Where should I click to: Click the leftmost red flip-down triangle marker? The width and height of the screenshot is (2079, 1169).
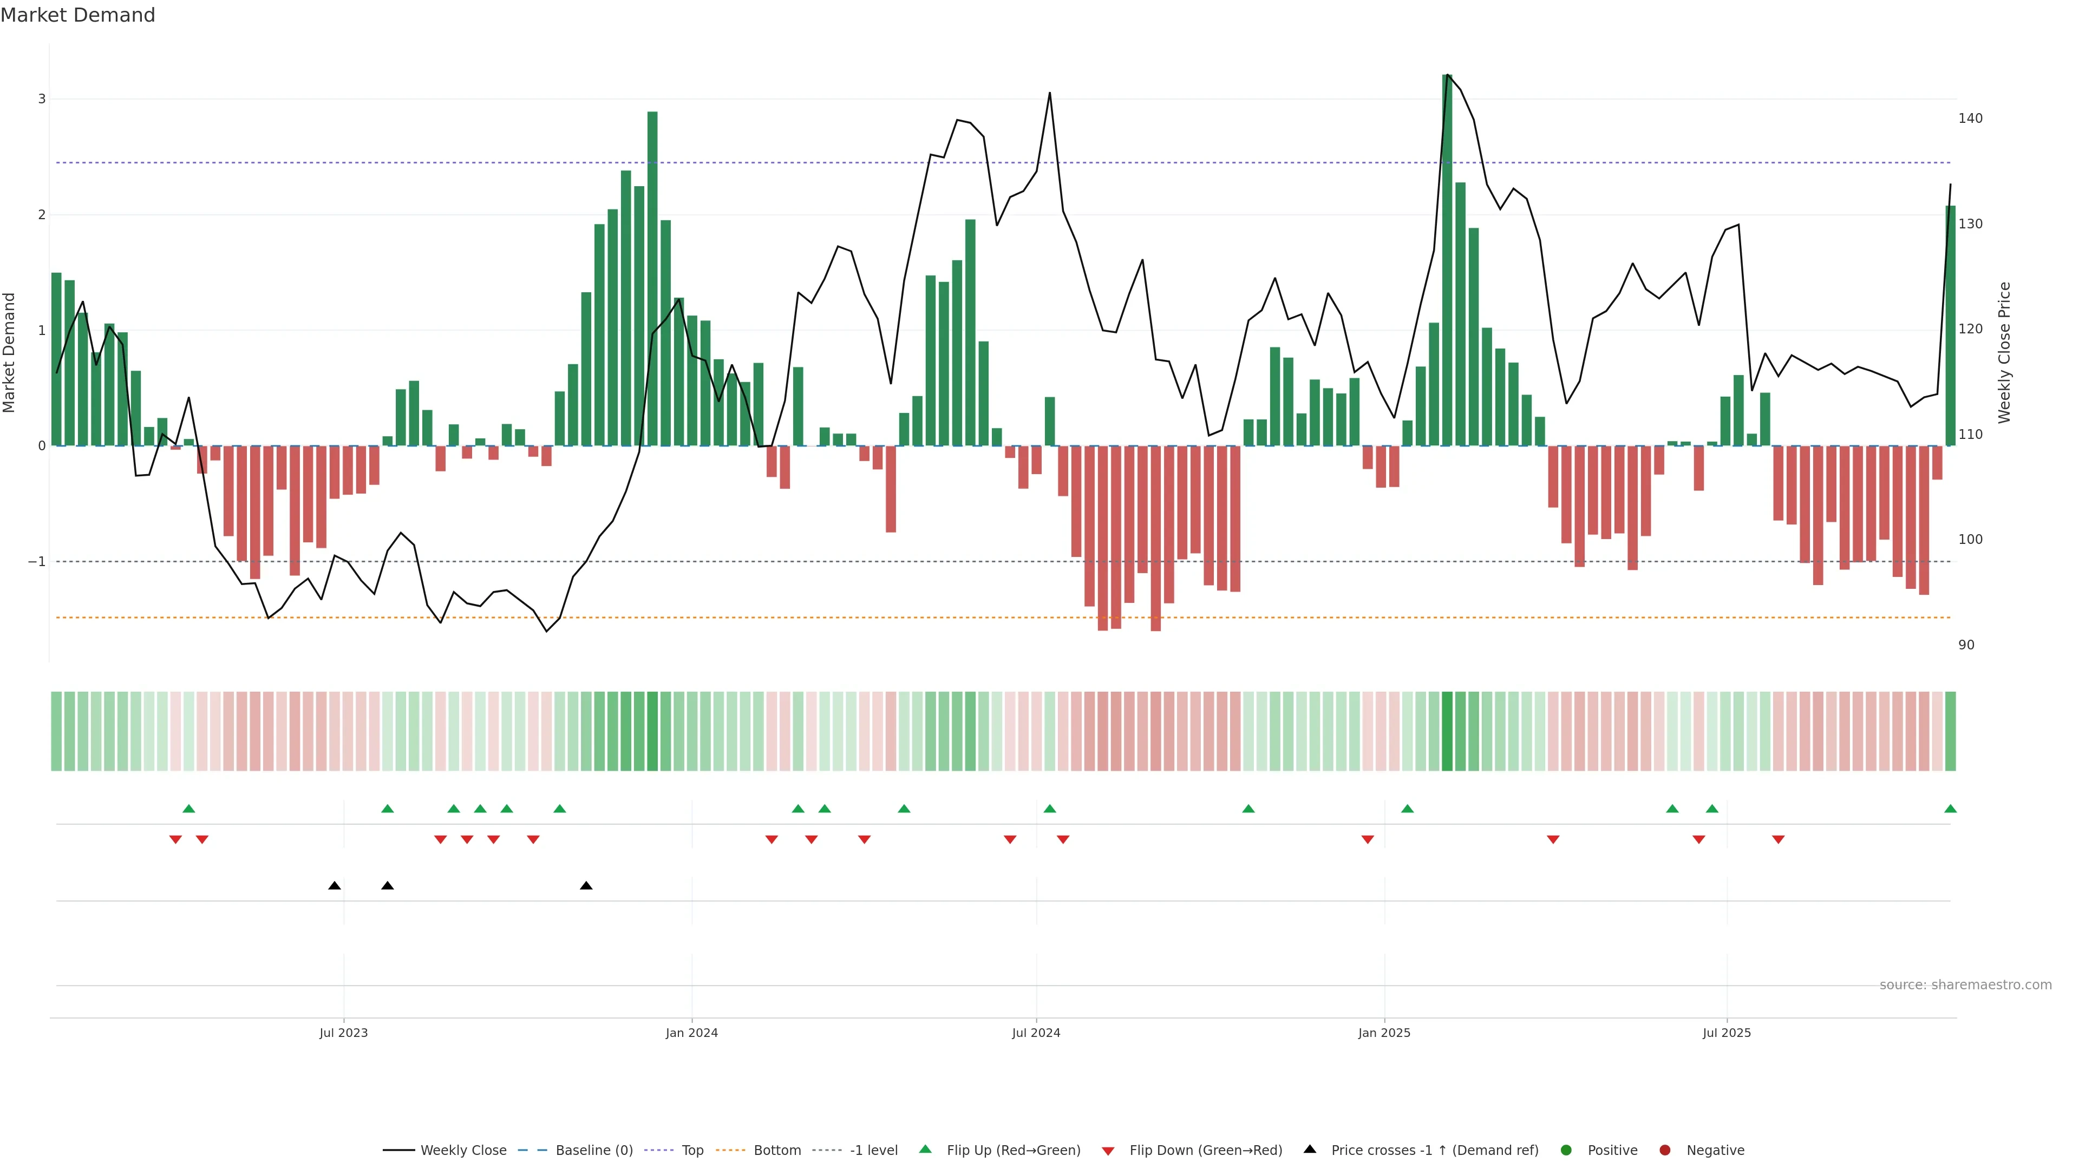click(x=175, y=840)
